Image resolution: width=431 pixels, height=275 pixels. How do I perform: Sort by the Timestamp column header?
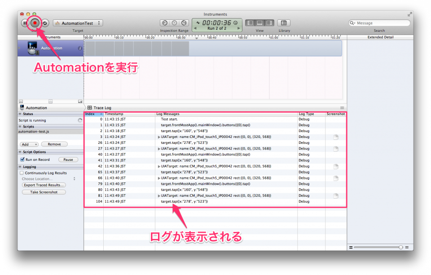pos(129,114)
